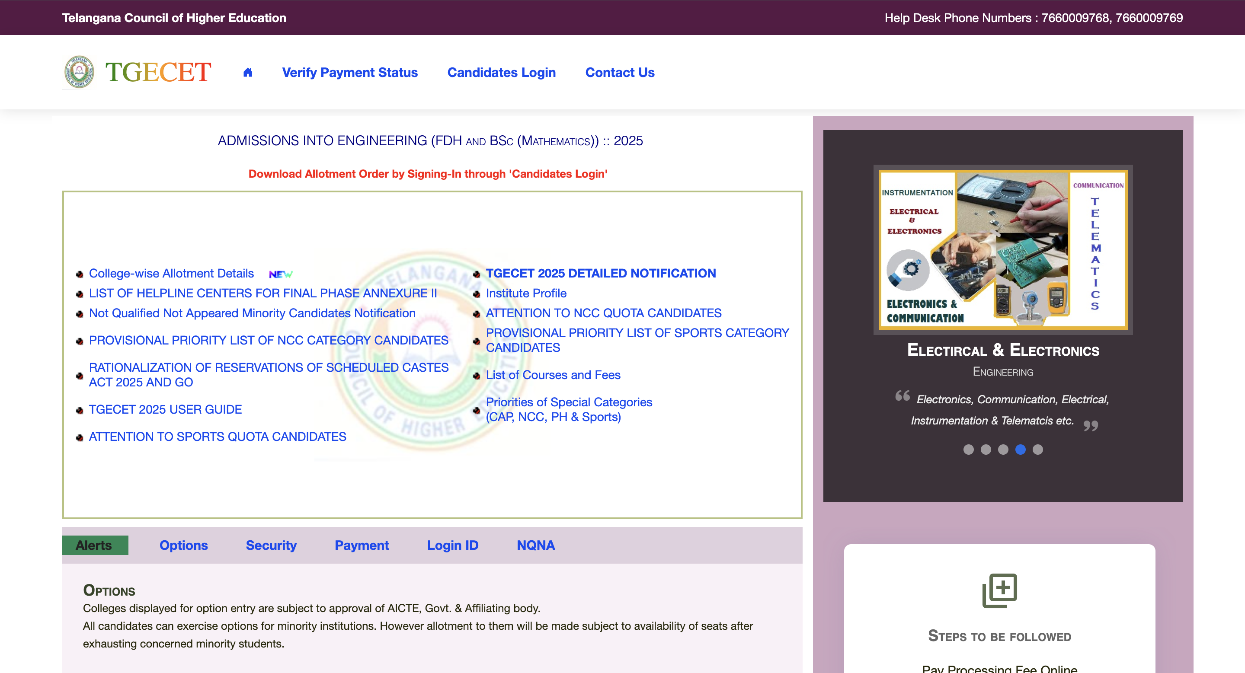Click the Steps to be followed heading
This screenshot has width=1245, height=673.
(999, 636)
